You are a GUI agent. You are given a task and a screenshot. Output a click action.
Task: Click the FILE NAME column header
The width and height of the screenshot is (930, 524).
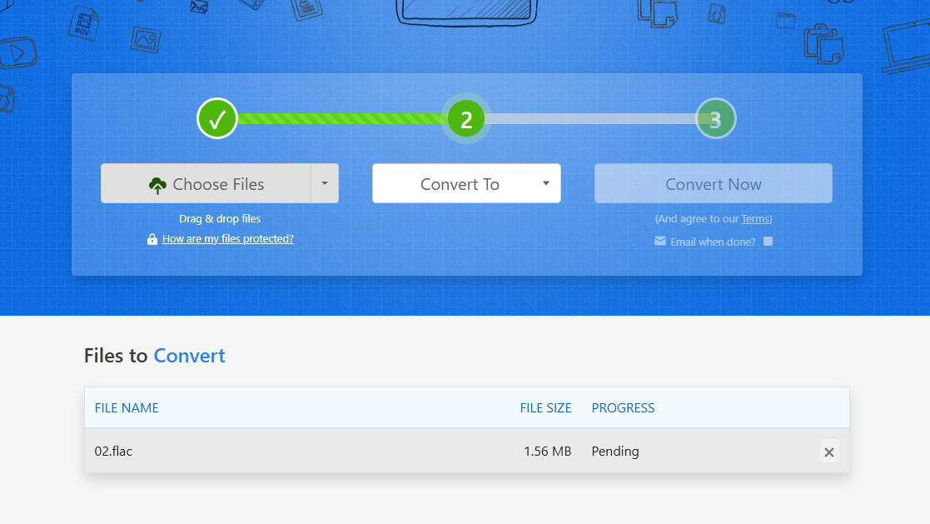(127, 407)
